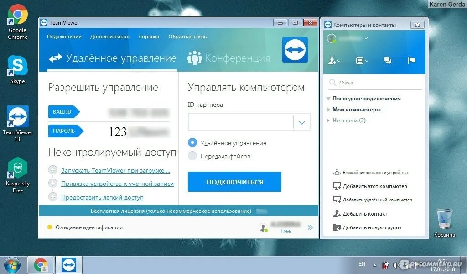
Task: Click the EN language indicator
Action: [362, 264]
